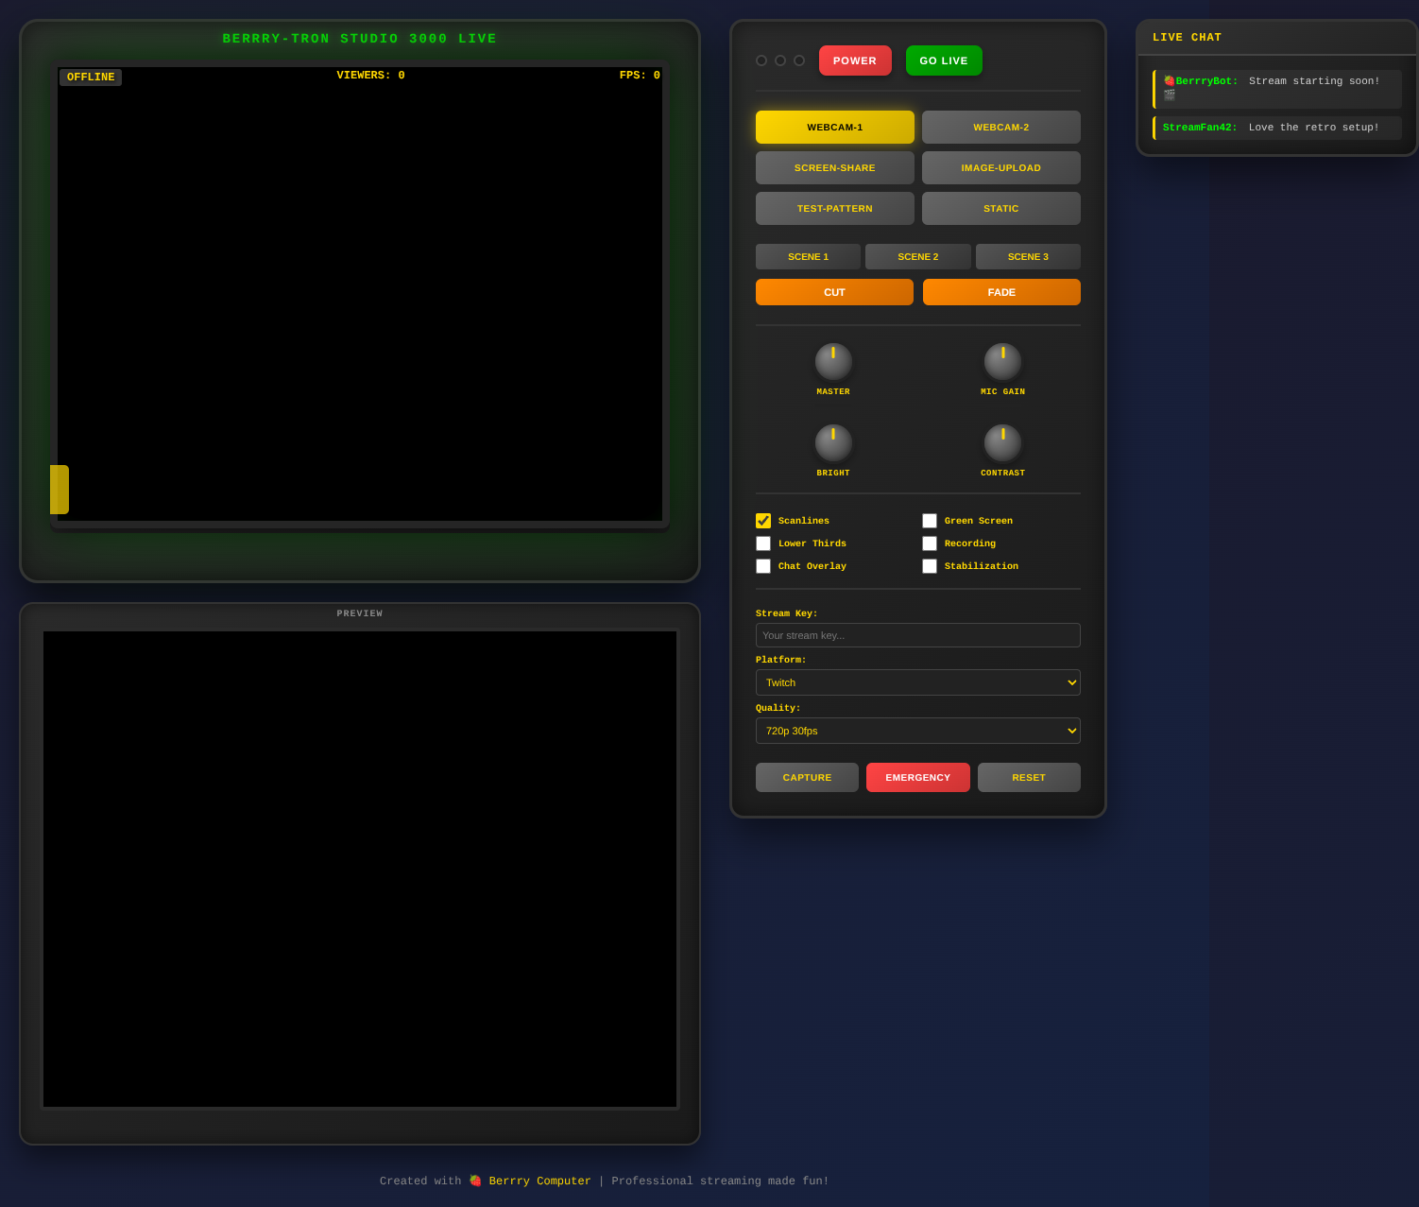Turn on Recording
This screenshot has width=1419, height=1207.
point(930,543)
